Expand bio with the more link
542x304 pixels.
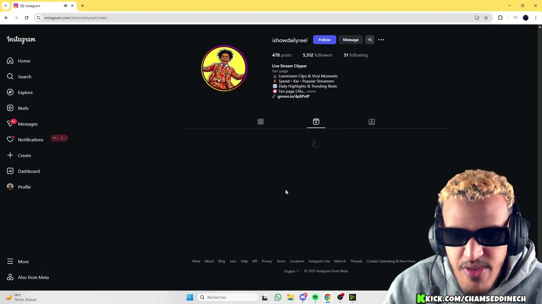(311, 91)
